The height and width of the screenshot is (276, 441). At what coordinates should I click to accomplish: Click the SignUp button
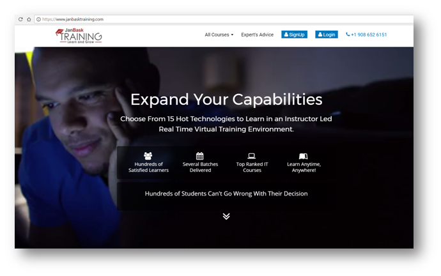pyautogui.click(x=294, y=34)
